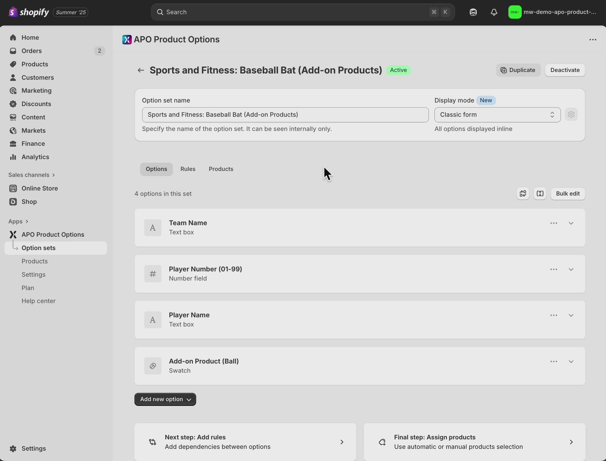Viewport: 606px width, 461px height.
Task: Open display mode settings gear
Action: [571, 114]
